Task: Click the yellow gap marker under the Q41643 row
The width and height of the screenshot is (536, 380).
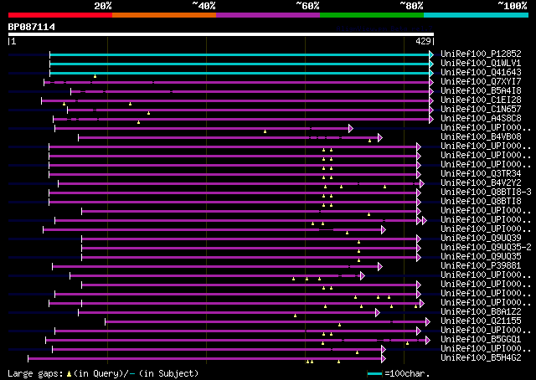Action: click(x=95, y=76)
